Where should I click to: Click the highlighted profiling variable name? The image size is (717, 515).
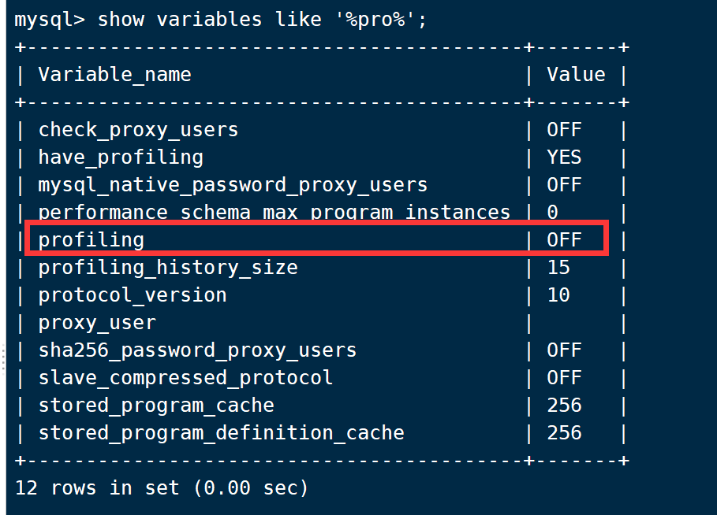click(x=91, y=239)
